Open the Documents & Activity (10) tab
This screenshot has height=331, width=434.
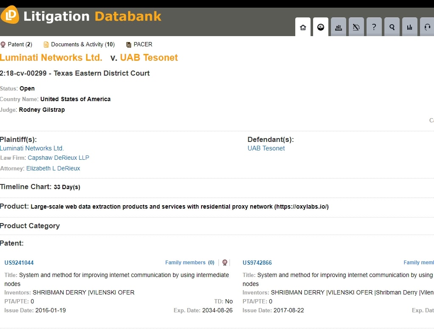coord(79,44)
